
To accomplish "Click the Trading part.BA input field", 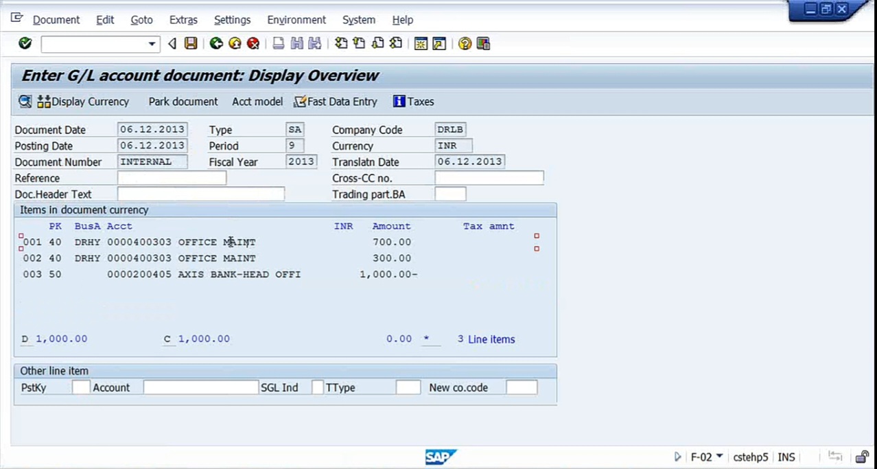I will 450,194.
